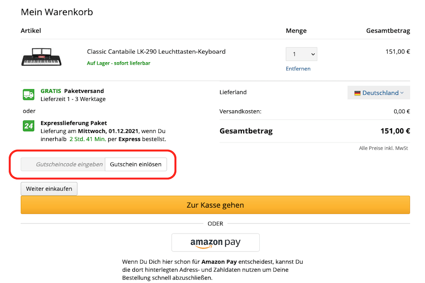Remove the keyboard via Entfernen link
The height and width of the screenshot is (283, 425).
point(298,68)
